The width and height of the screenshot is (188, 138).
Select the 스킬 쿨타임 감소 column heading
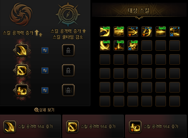(68, 37)
